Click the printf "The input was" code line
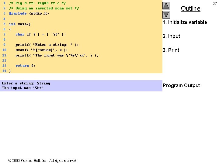This screenshot has height=164, width=219. [x=57, y=55]
